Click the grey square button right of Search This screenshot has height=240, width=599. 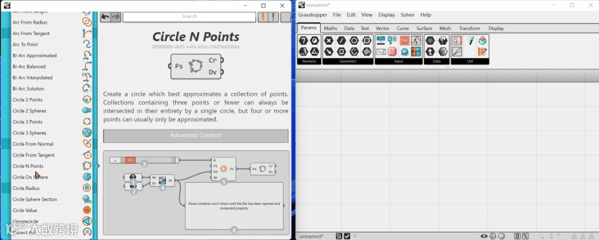click(x=285, y=17)
